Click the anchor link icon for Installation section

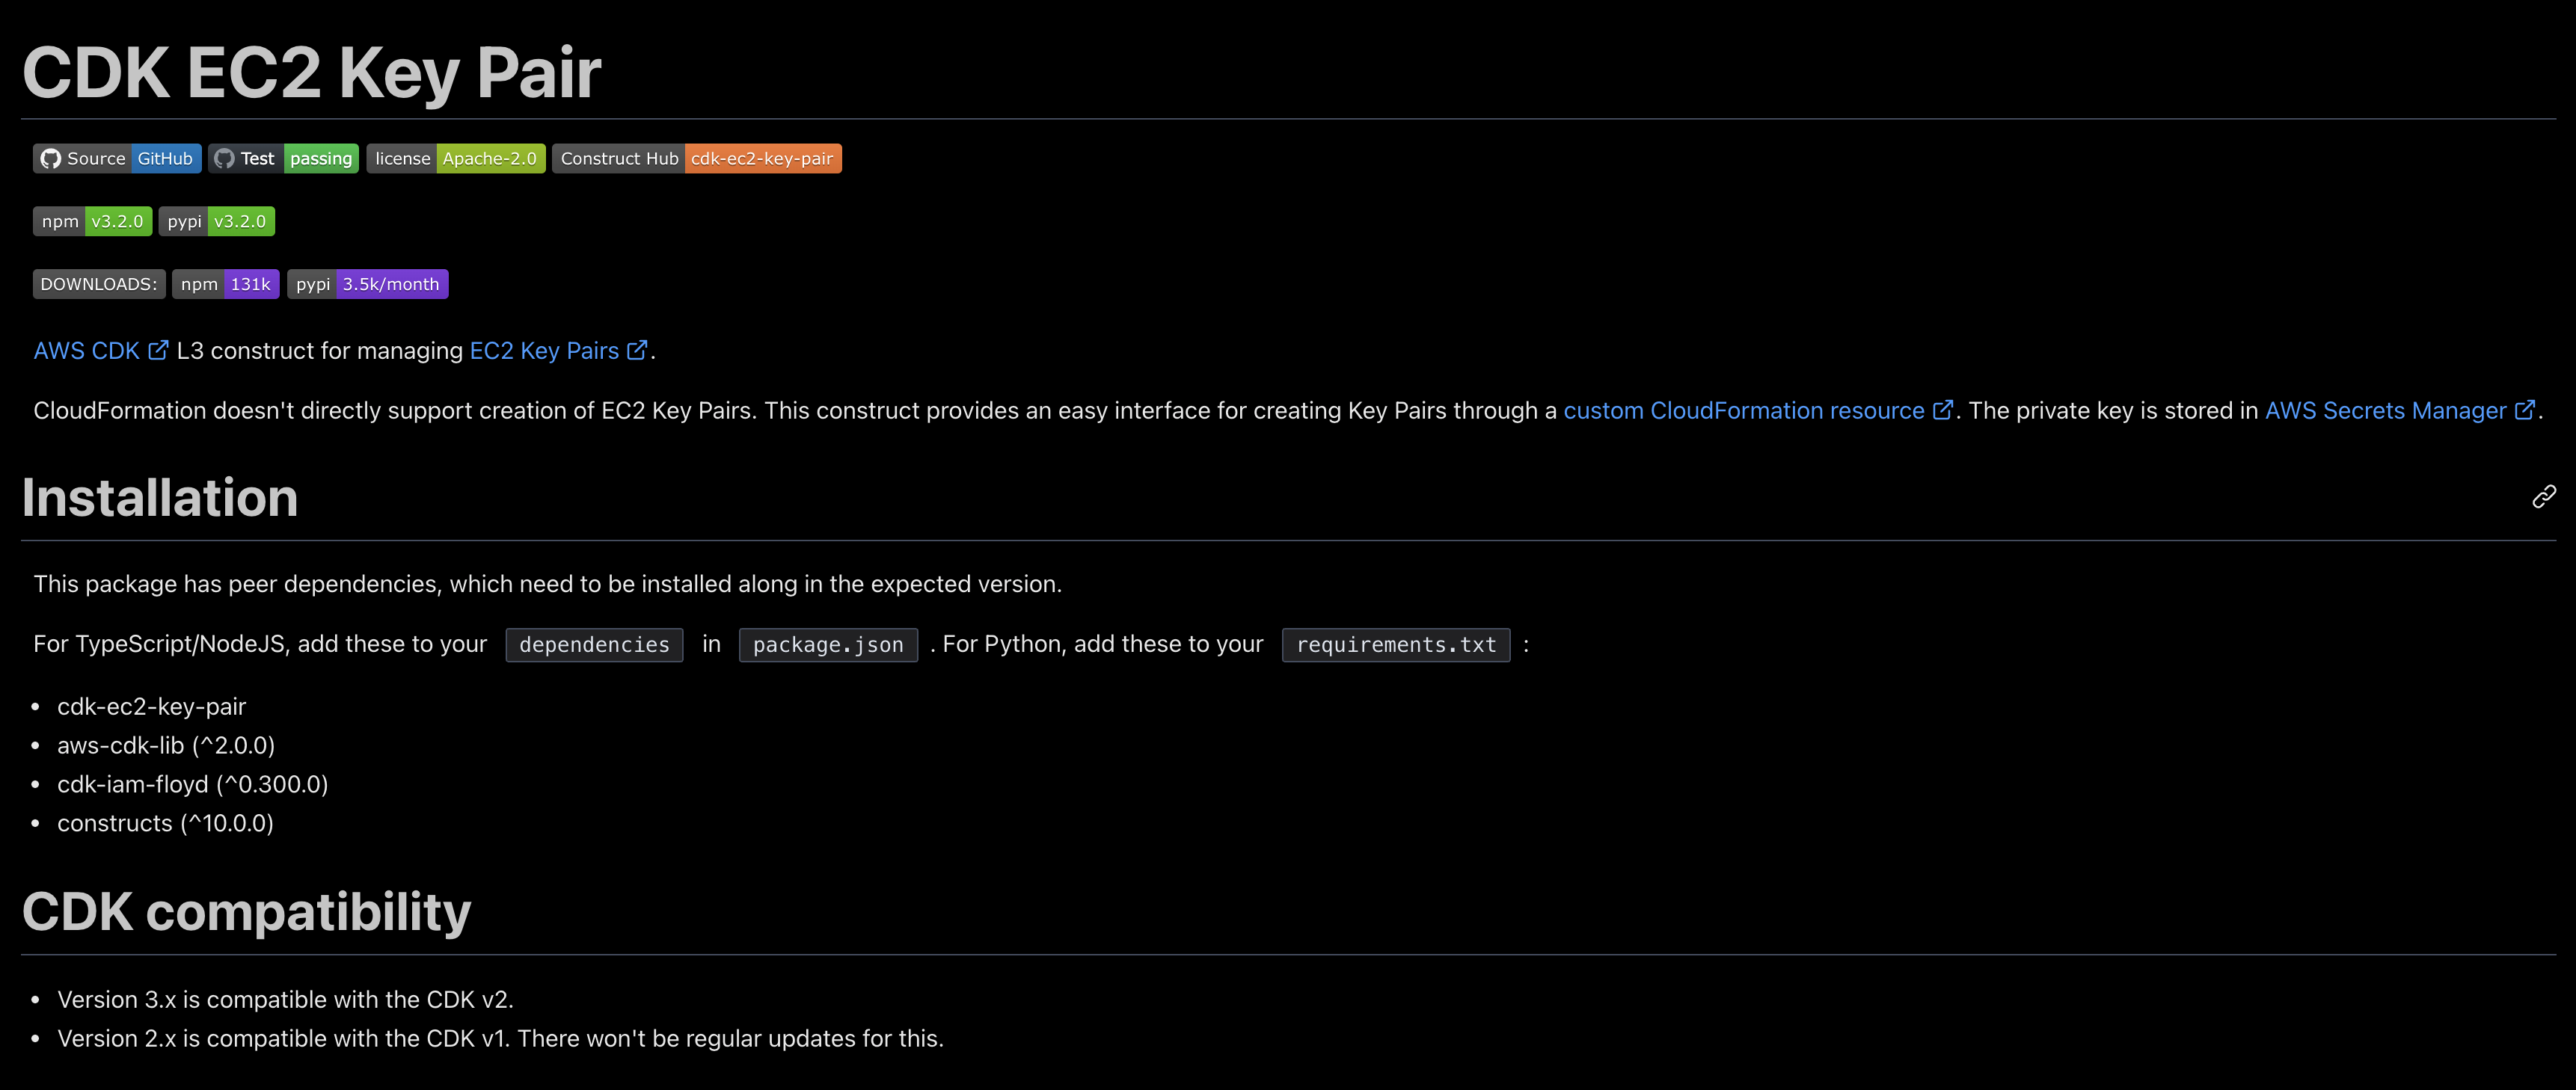coord(2543,496)
